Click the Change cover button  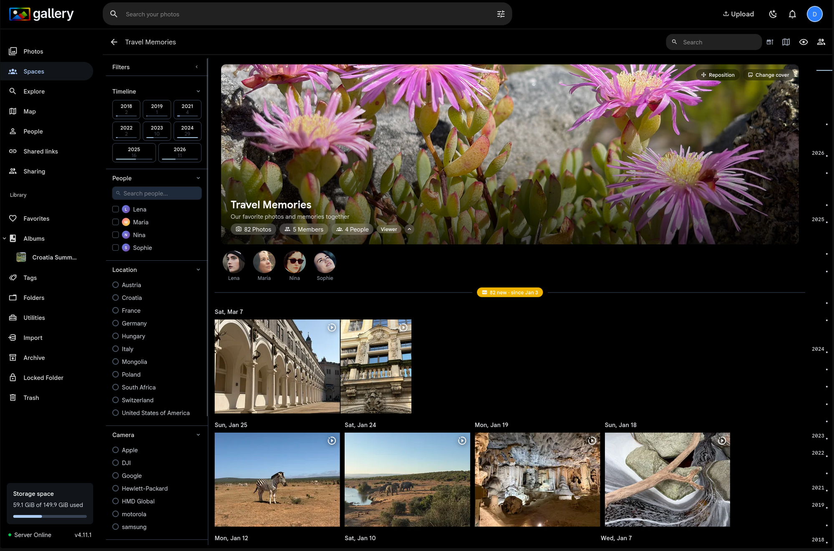tap(768, 75)
